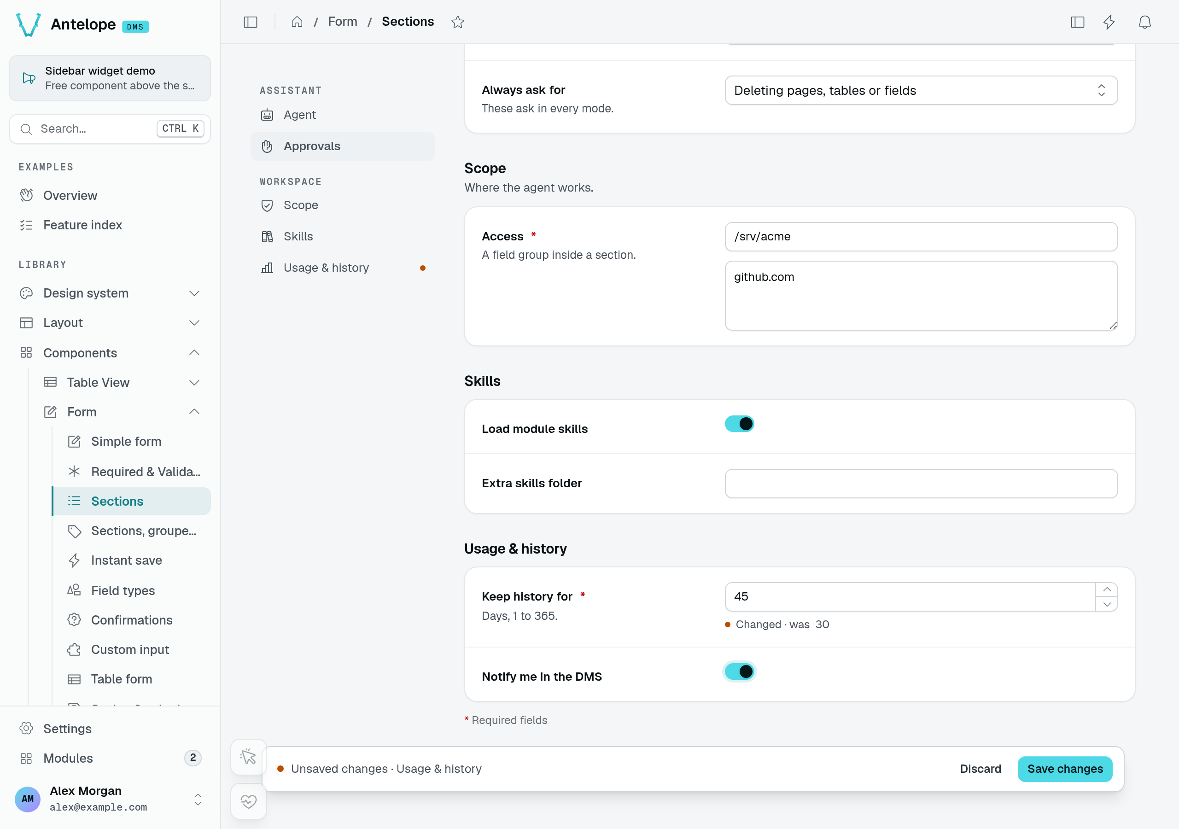Expand the Design system menu
This screenshot has width=1179, height=829.
point(110,293)
